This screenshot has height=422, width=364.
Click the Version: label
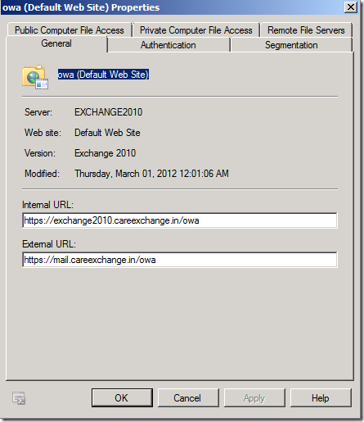point(40,153)
